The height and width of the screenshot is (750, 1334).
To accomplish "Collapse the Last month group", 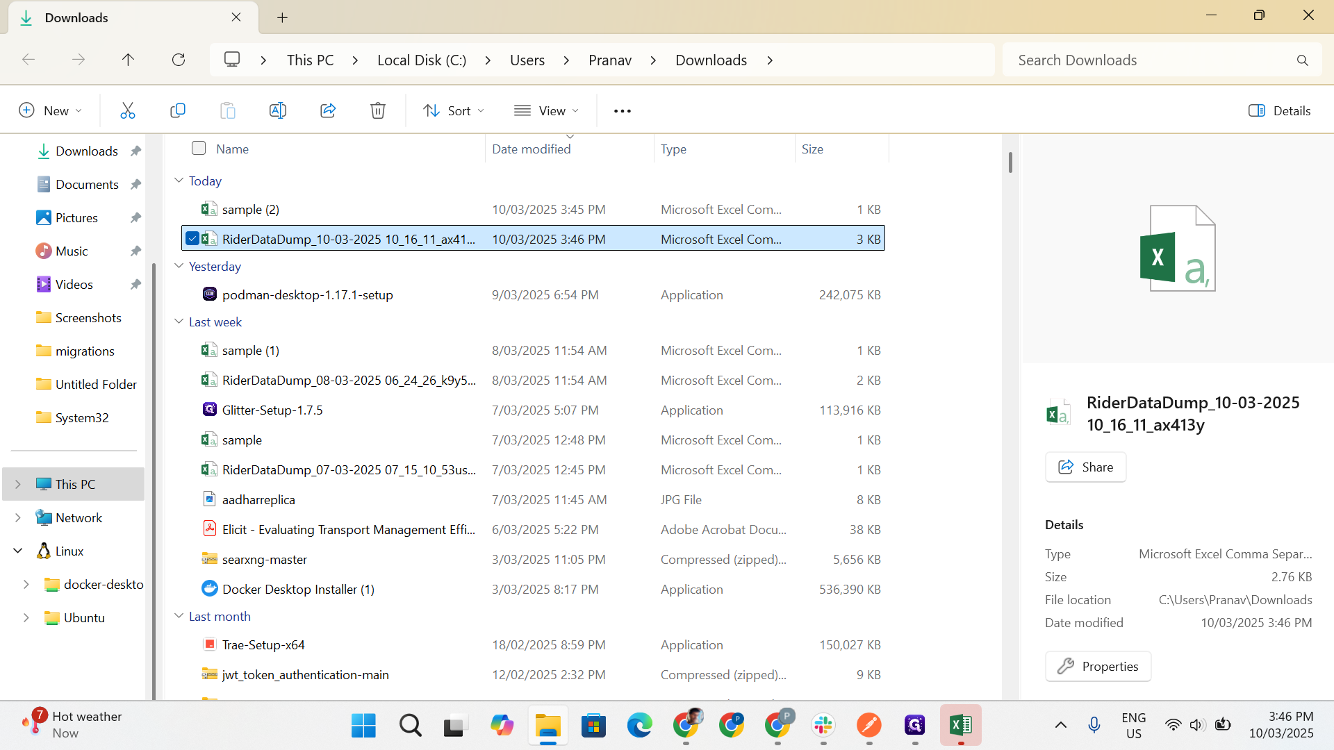I will [179, 616].
